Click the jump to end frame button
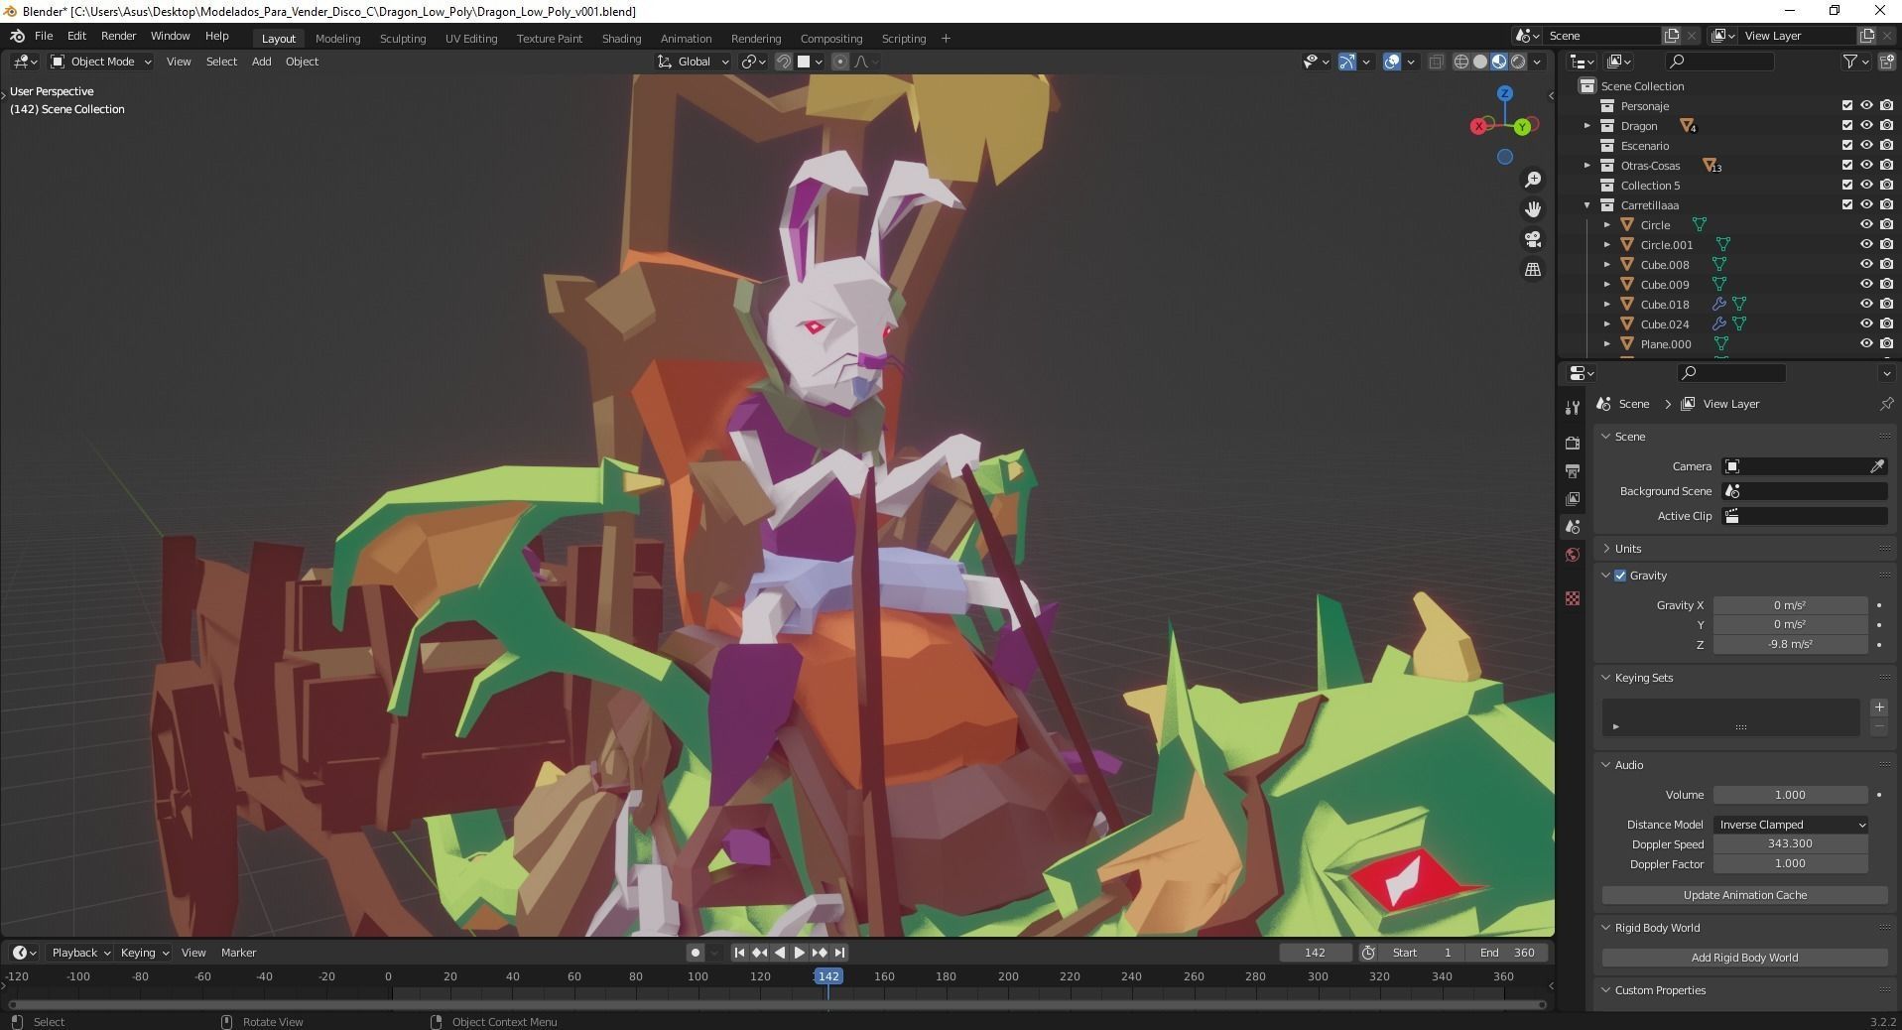 pos(839,953)
